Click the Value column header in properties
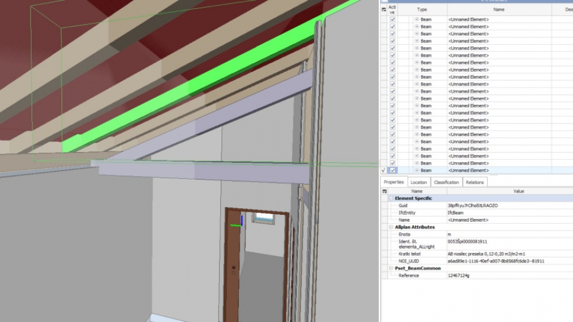Viewport: 573px width, 322px height. pyautogui.click(x=518, y=191)
